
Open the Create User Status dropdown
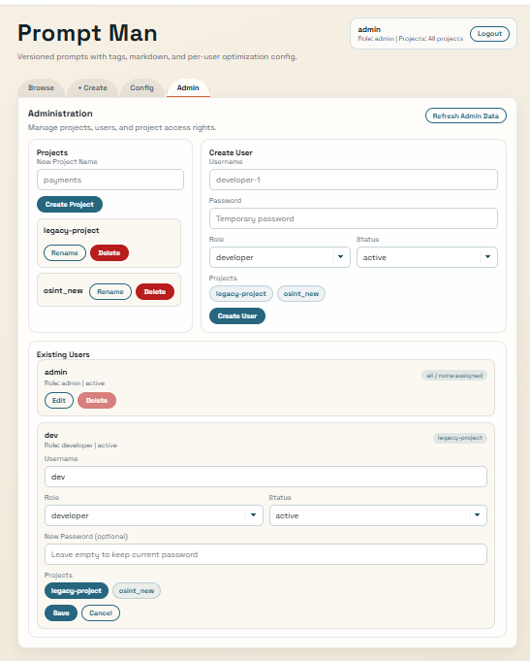pos(427,257)
